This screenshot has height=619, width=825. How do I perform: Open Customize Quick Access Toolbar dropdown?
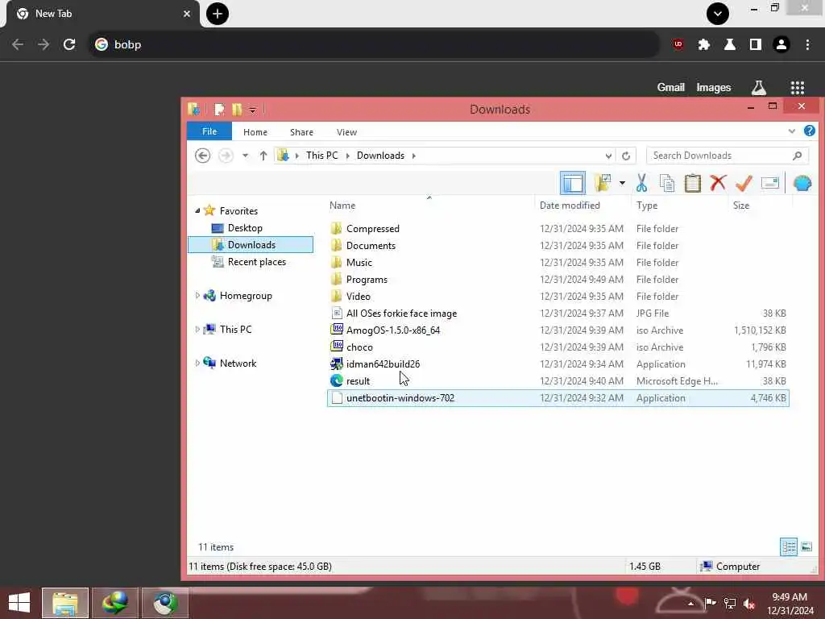coord(252,110)
